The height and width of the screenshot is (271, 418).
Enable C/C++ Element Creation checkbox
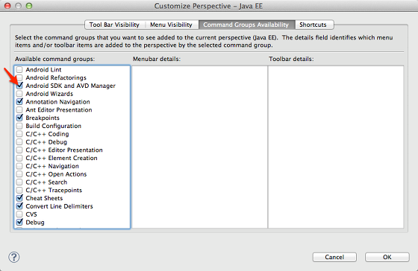coord(19,158)
